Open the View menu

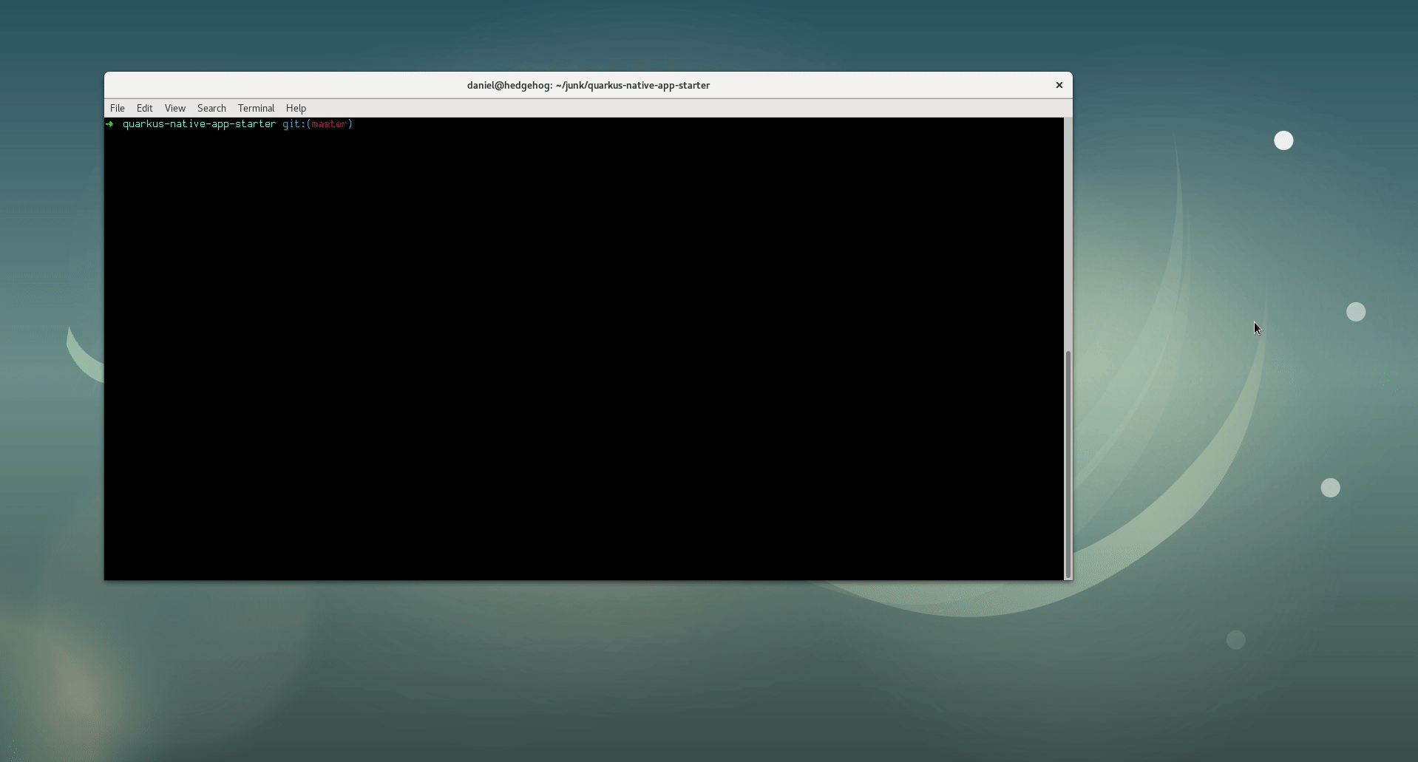coord(174,108)
